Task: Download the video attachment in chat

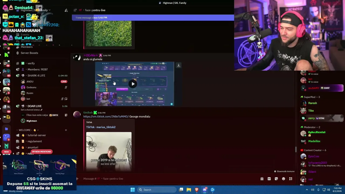Action: coord(178,65)
